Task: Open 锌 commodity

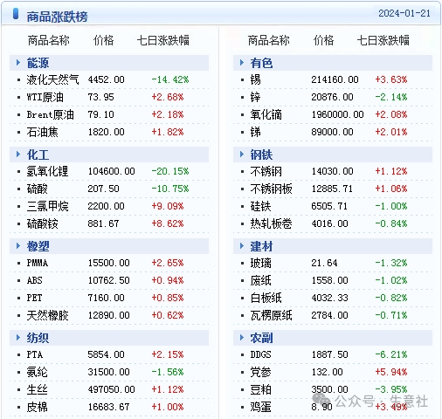Action: click(x=255, y=97)
